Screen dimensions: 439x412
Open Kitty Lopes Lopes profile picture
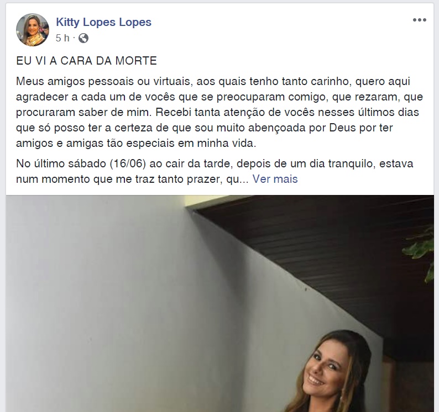pyautogui.click(x=33, y=30)
